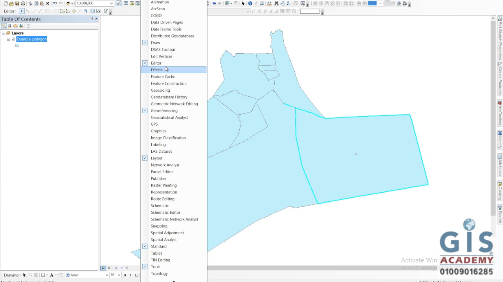Click the Rotate tool in Editor toolbar
This screenshot has width=503, height=282.
pos(85,11)
